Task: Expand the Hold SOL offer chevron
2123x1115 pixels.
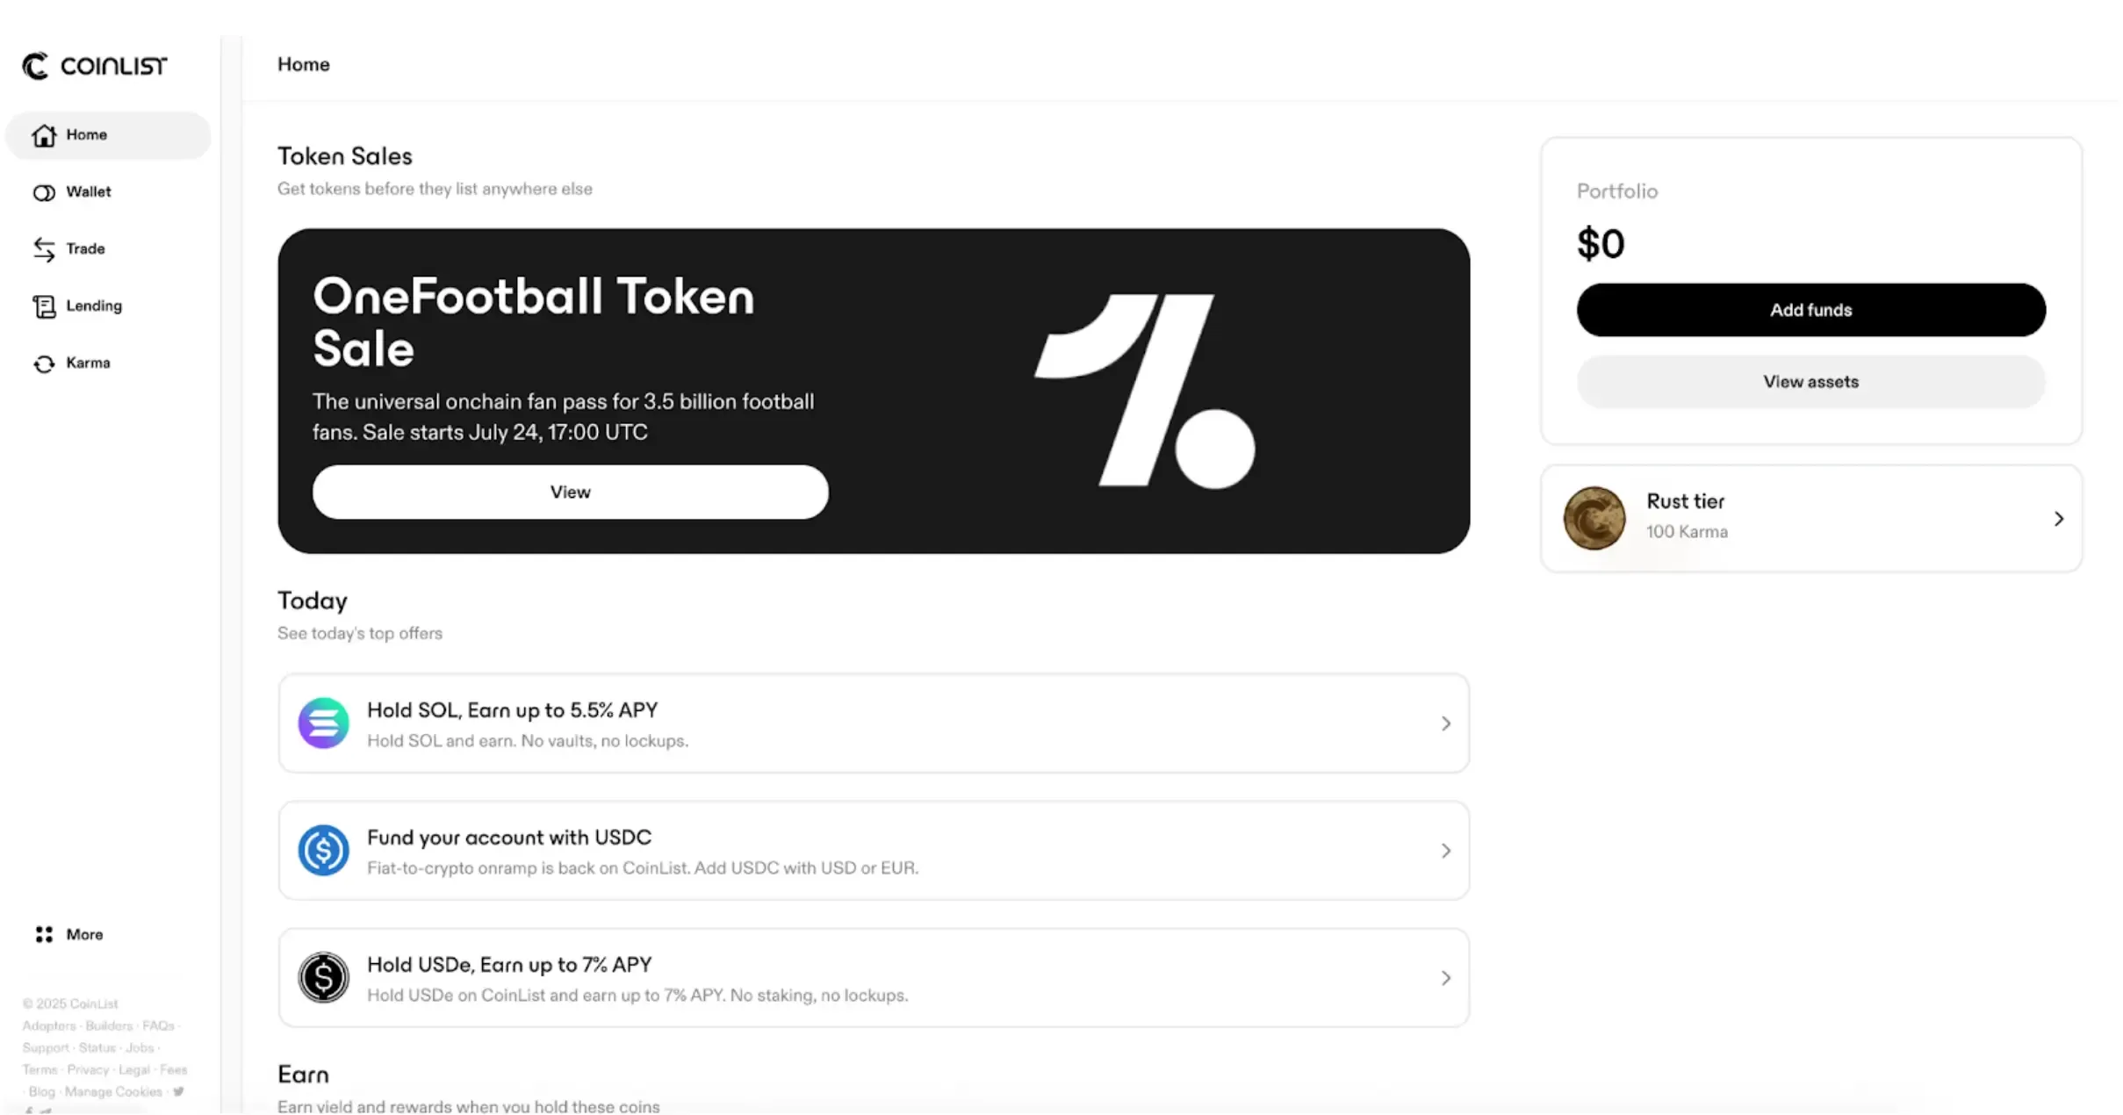Action: point(1445,723)
